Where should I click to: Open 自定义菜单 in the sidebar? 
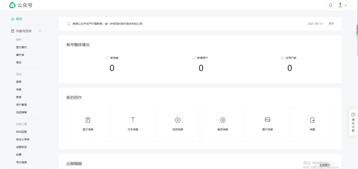(23, 139)
